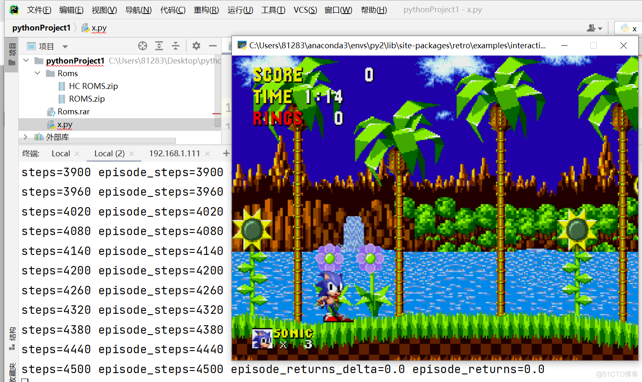Add a new terminal session with plus

coord(226,153)
